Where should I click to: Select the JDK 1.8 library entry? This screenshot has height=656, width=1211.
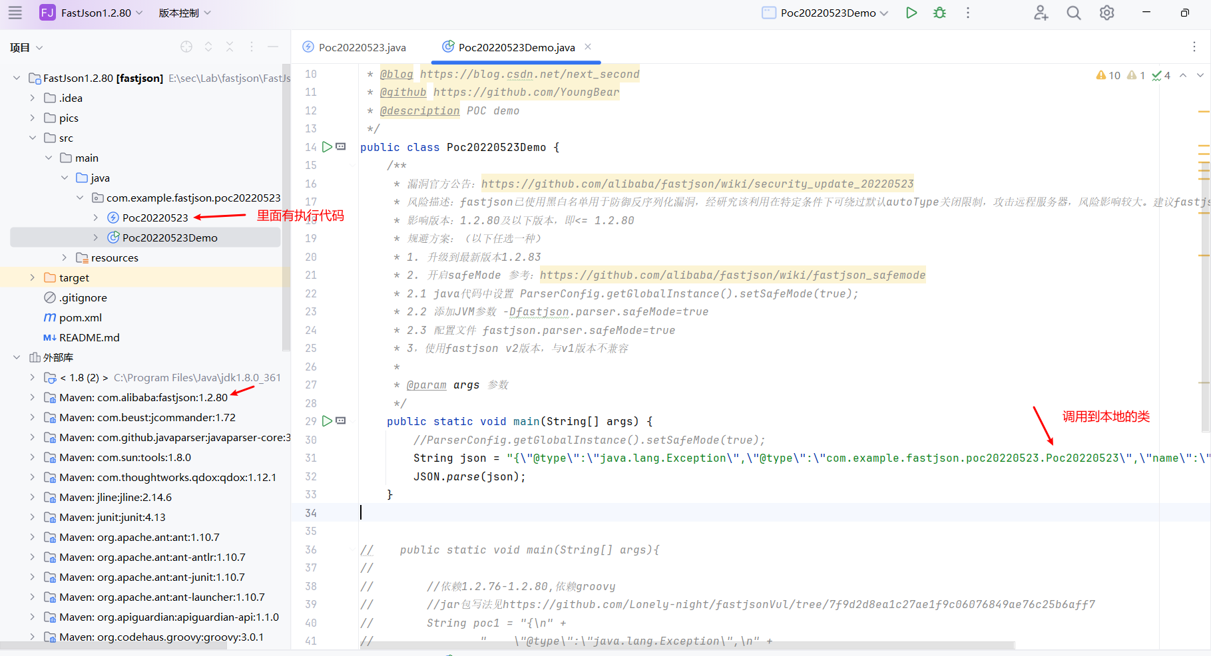(x=162, y=377)
